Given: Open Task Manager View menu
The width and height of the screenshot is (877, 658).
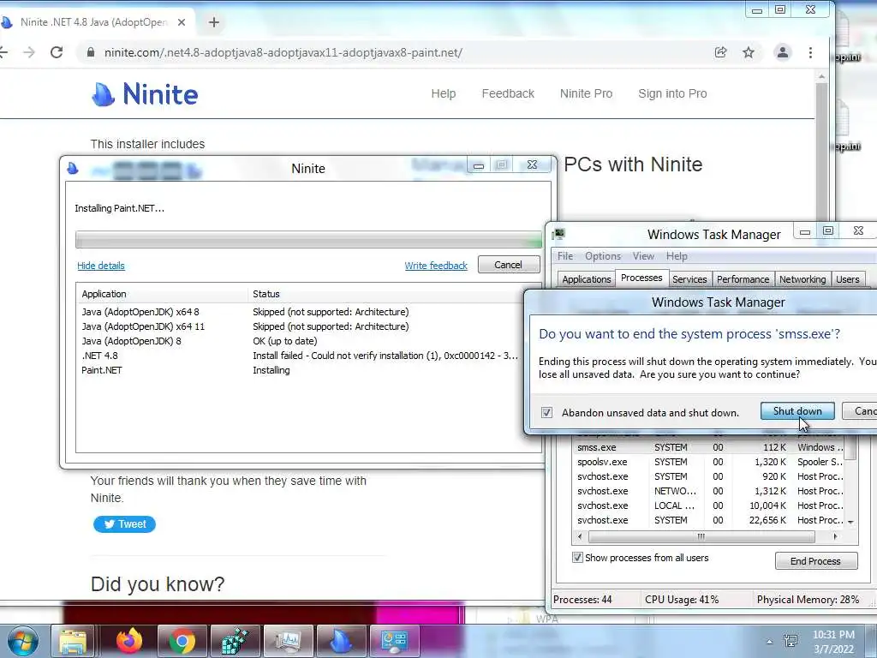Looking at the screenshot, I should 643,255.
